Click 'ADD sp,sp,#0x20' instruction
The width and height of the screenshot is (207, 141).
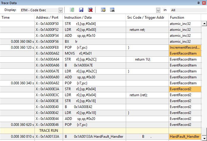tap(80, 119)
